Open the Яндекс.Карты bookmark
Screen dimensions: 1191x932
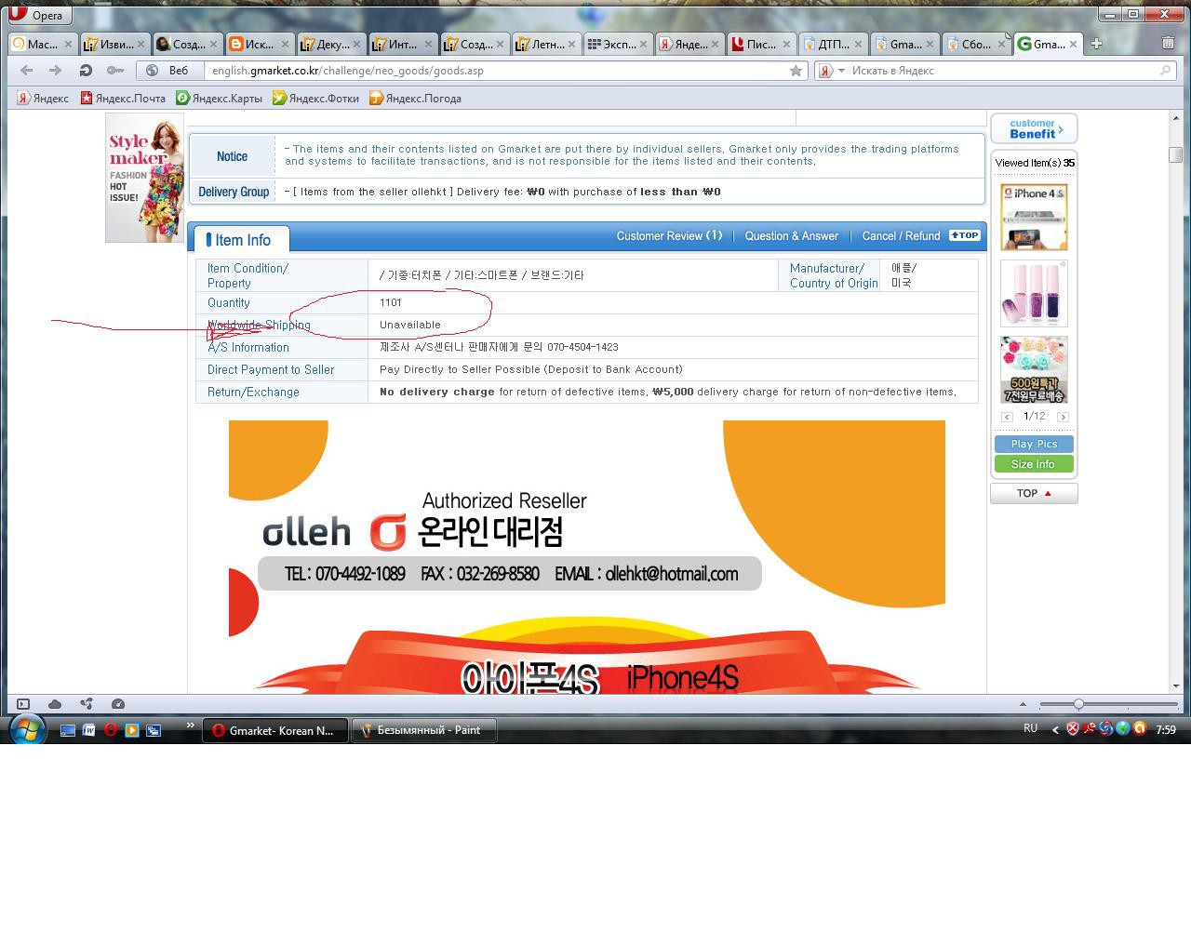click(220, 99)
